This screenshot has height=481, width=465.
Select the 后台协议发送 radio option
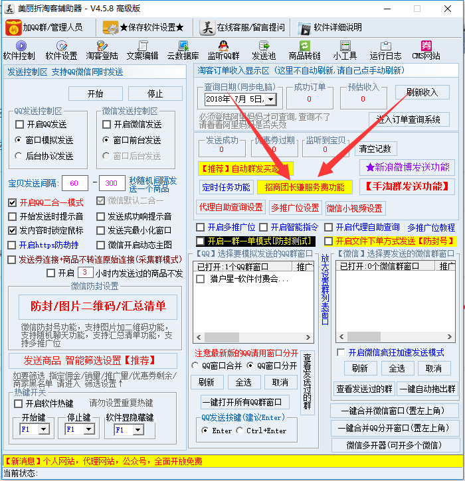pyautogui.click(x=19, y=156)
